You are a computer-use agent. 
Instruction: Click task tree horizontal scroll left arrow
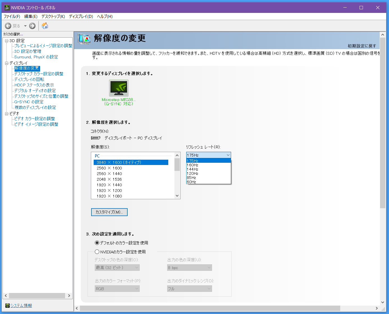[x=6, y=296]
